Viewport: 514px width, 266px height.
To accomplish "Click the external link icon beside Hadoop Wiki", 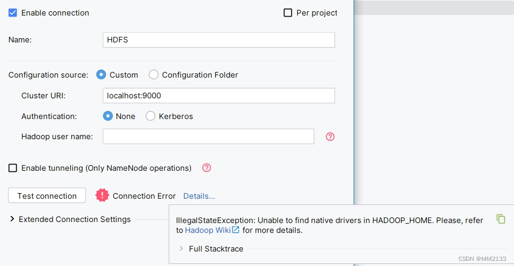I will pos(236,230).
